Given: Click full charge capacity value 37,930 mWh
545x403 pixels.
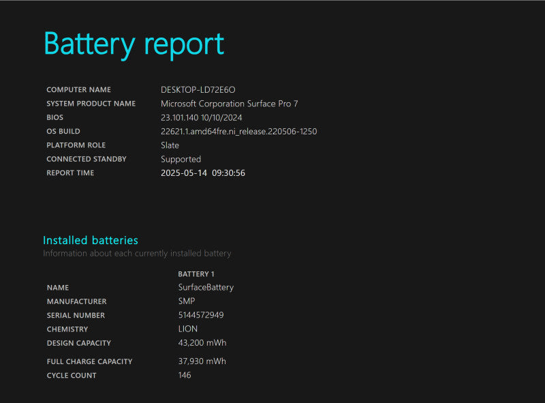Looking at the screenshot, I should tap(202, 361).
